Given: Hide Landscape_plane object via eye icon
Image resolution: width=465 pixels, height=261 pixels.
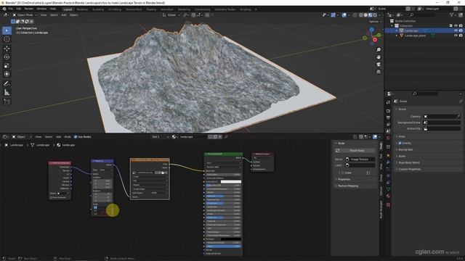Looking at the screenshot, I should click(456, 36).
